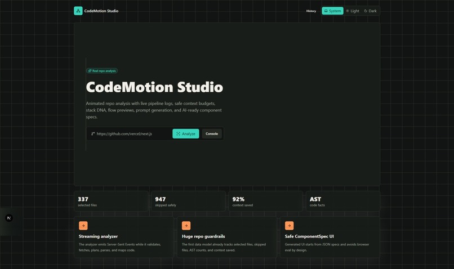The height and width of the screenshot is (269, 454).
Task: Switch to the Light theme
Action: point(353,11)
